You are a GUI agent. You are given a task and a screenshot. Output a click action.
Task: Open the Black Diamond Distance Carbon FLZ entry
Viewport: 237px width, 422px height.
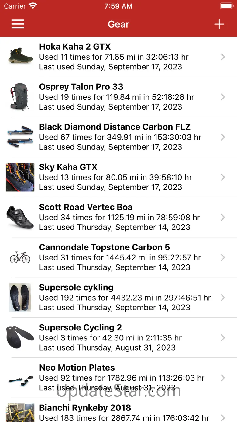(x=115, y=127)
